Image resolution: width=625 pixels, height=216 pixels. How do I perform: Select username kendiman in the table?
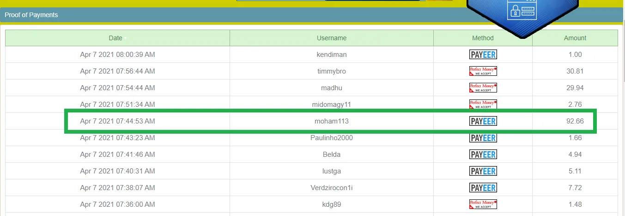tap(331, 55)
